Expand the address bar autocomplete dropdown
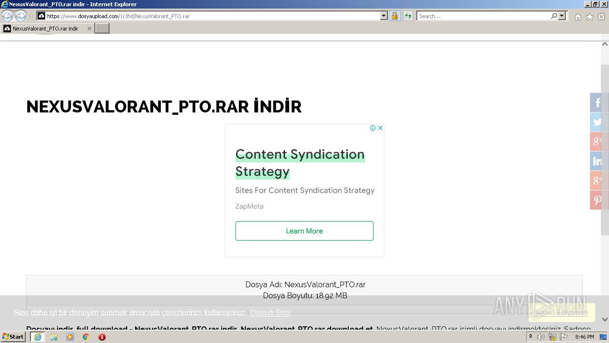 pos(384,16)
